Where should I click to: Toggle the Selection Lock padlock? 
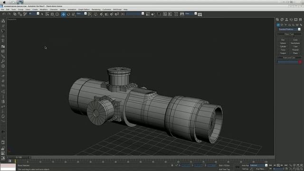(x=172, y=165)
